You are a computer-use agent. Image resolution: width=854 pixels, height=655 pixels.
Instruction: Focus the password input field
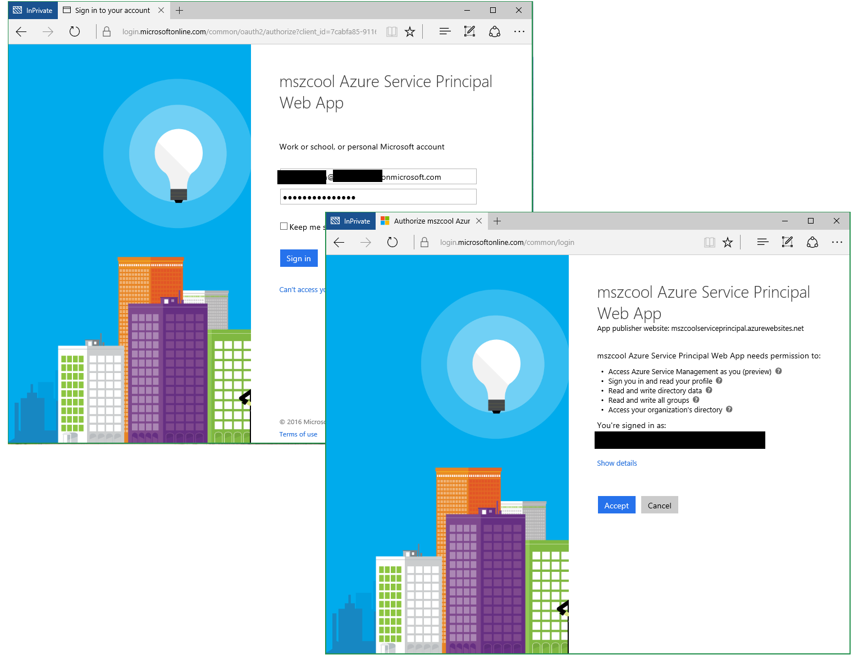tap(378, 197)
